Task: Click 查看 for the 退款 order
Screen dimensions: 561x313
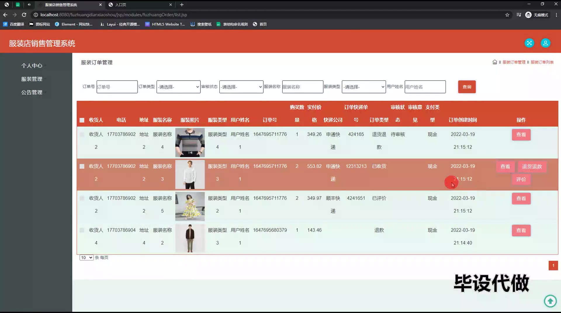Action: click(521, 230)
